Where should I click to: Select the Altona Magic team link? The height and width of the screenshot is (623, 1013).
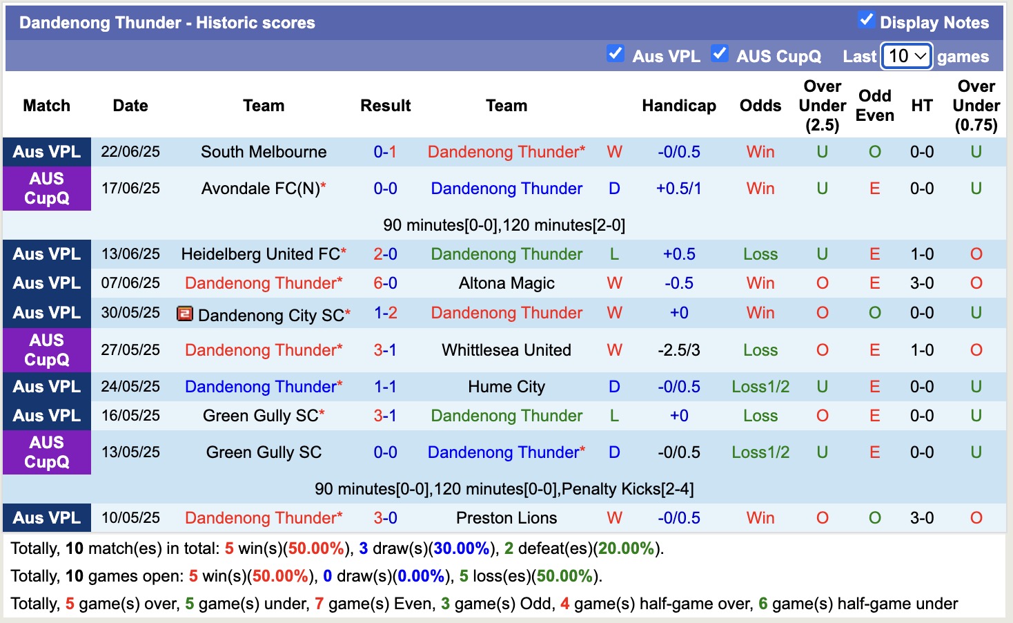[506, 282]
